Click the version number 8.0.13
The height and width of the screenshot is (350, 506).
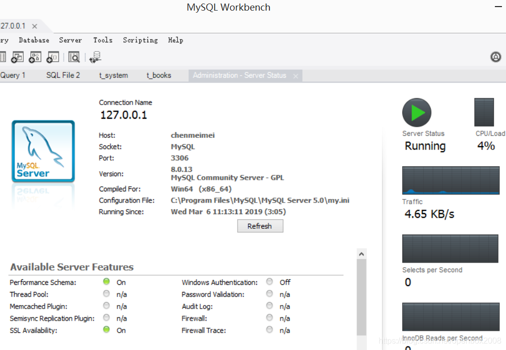point(181,170)
